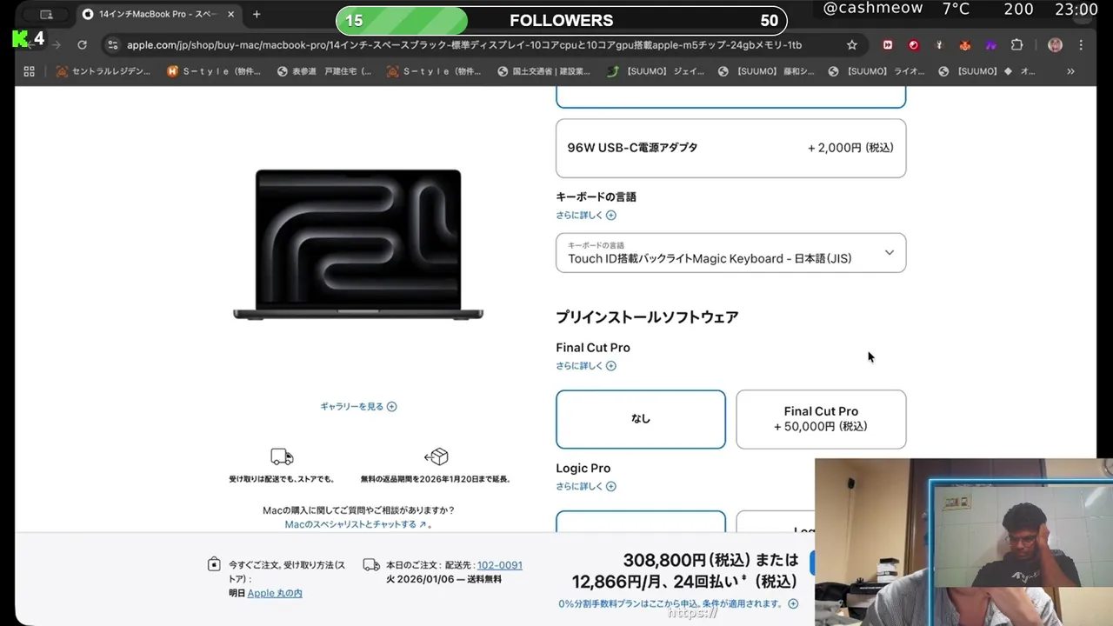Select the first Logic Pro option box

coord(641,522)
